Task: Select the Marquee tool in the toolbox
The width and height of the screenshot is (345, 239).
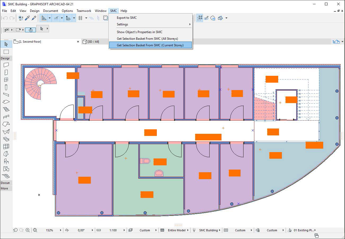Action: point(6,52)
